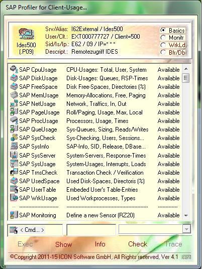Click the Info button
Image resolution: width=202 pixels, height=269 pixels.
point(100,244)
